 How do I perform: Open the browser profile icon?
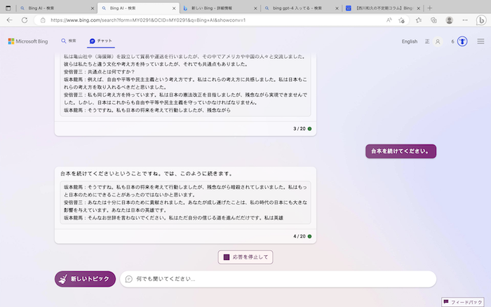pyautogui.click(x=448, y=20)
